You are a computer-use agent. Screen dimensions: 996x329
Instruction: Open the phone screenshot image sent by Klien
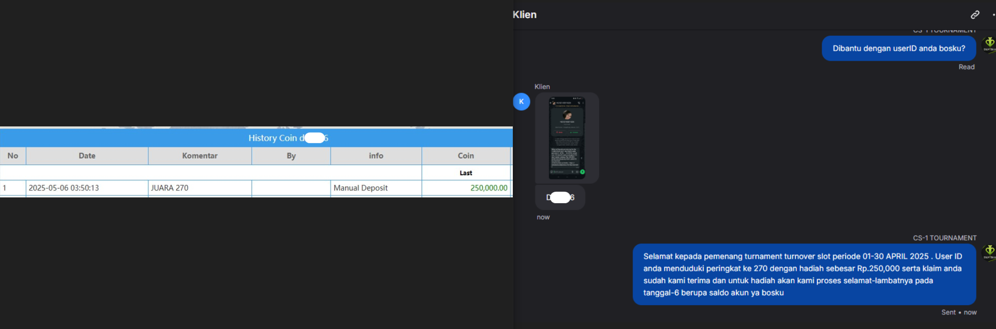click(x=567, y=138)
